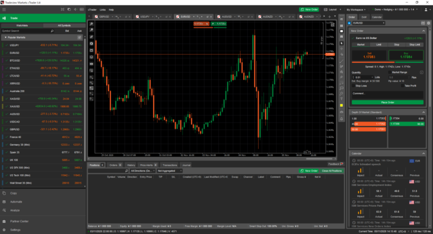Viewport: 433px width, 234px height.
Task: Click the Symbol Search input field
Action: (26, 31)
